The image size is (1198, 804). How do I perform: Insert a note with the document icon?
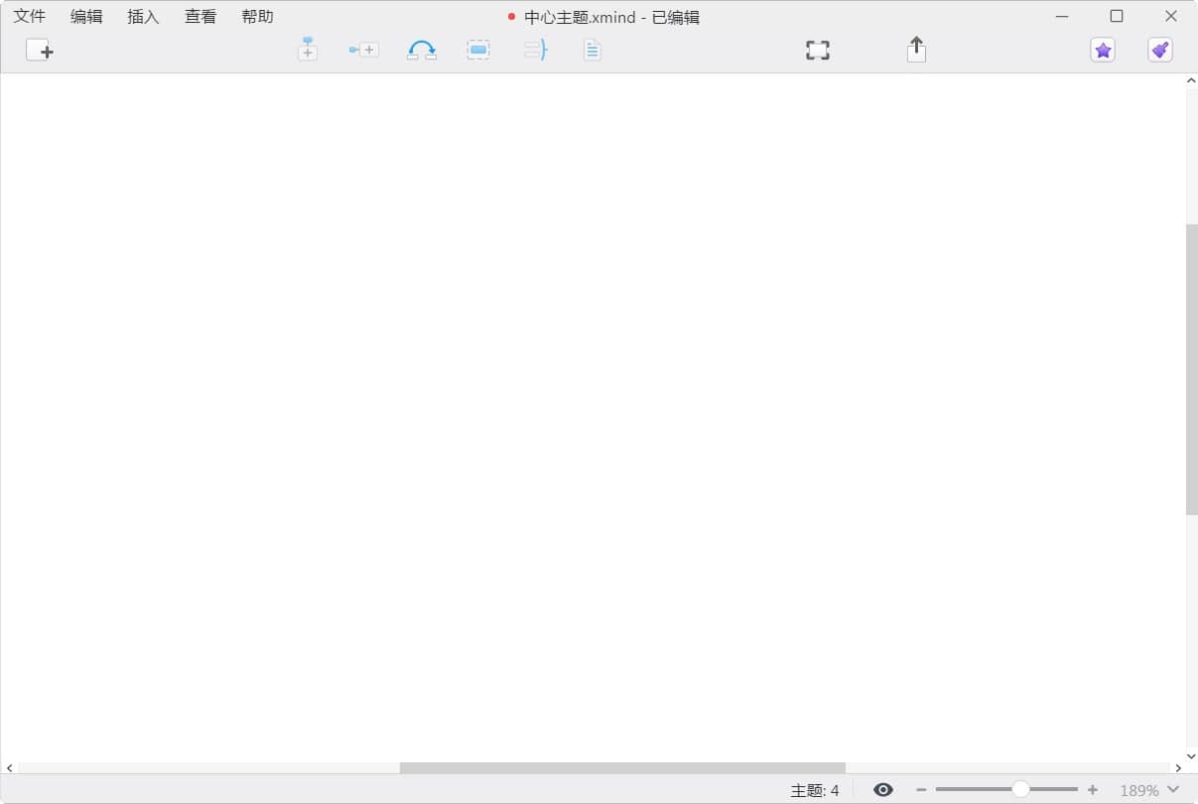tap(593, 50)
